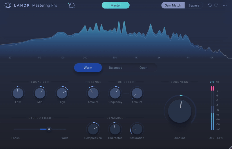Click the output level meter bars
232x149 pixels.
tap(213, 108)
